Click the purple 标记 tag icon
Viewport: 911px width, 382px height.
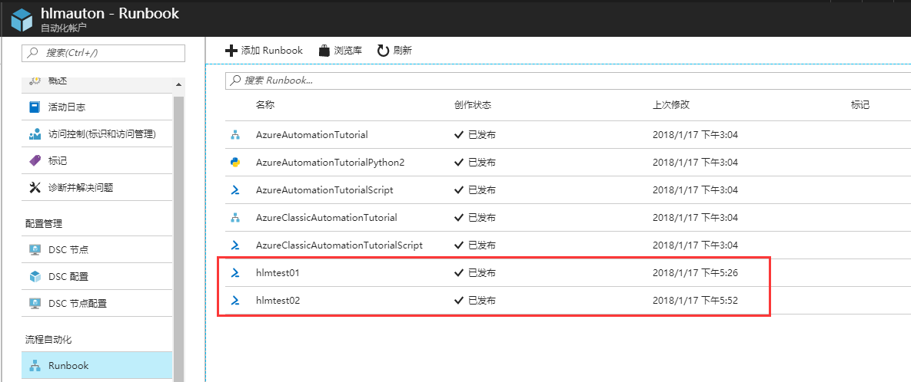35,160
